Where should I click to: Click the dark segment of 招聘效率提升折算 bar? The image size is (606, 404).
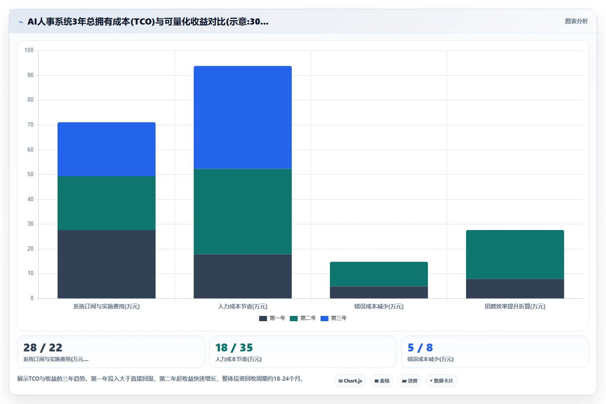pyautogui.click(x=515, y=289)
